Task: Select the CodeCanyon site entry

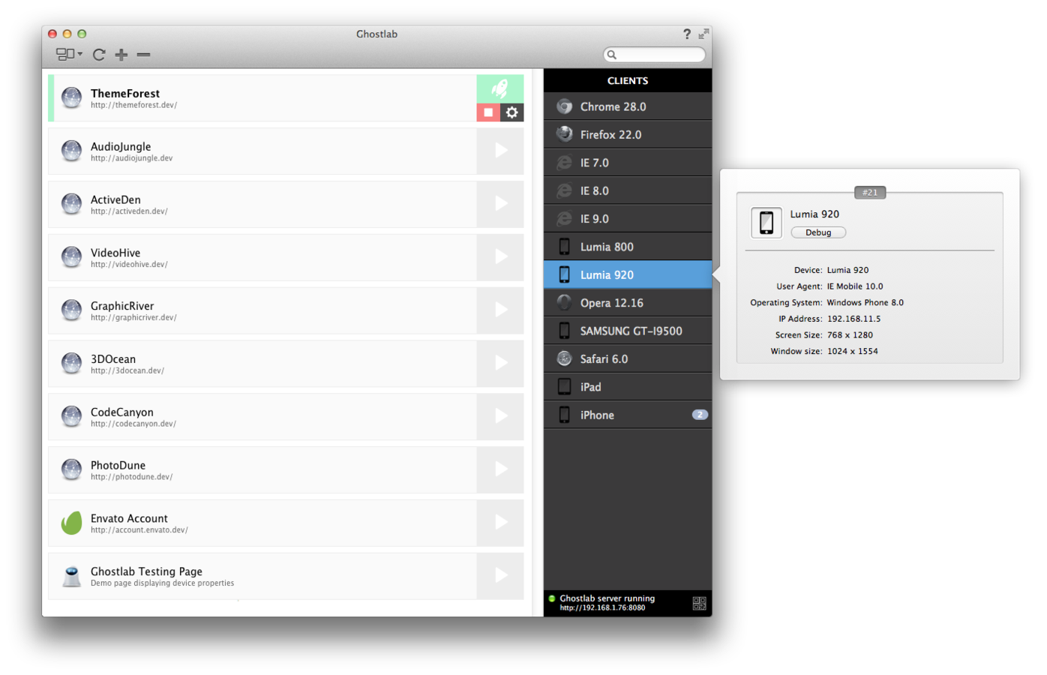Action: coord(262,417)
